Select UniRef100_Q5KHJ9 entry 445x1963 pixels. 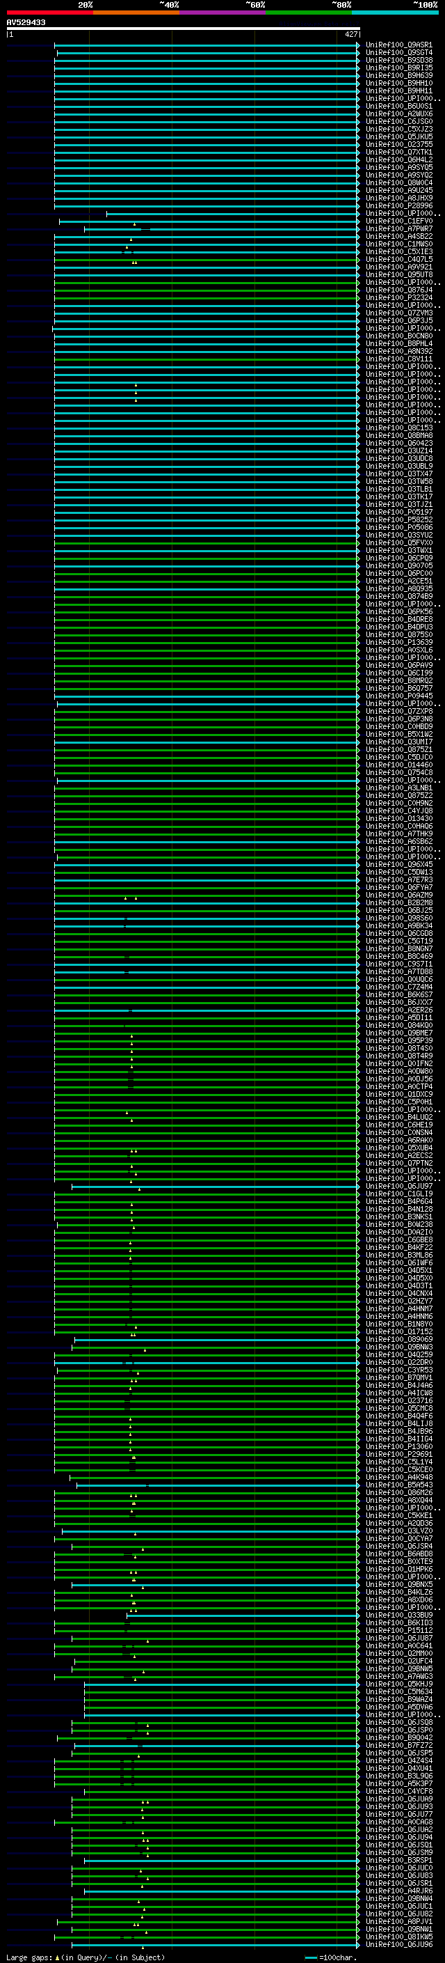pyautogui.click(x=398, y=1684)
